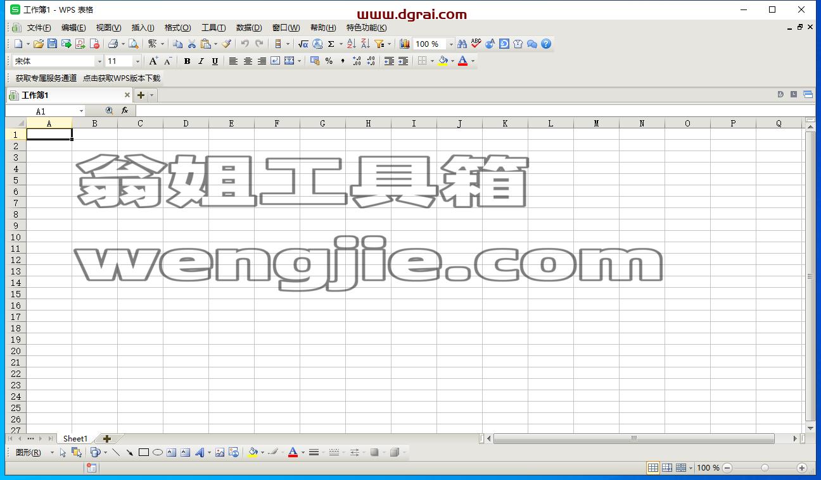Select the Format Painter brush icon
Screen dimensions: 821x480
[226, 44]
